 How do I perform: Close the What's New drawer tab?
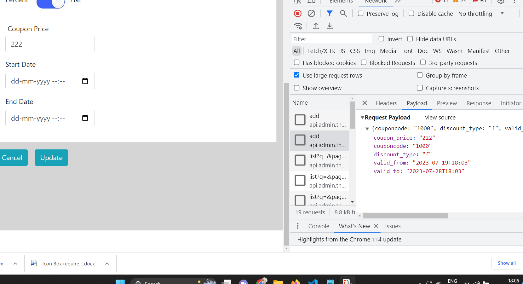(x=376, y=226)
